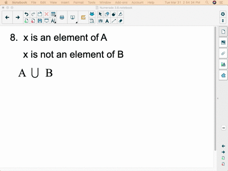Go to next page using toolbar forward arrow
The width and height of the screenshot is (228, 171).
(18, 18)
